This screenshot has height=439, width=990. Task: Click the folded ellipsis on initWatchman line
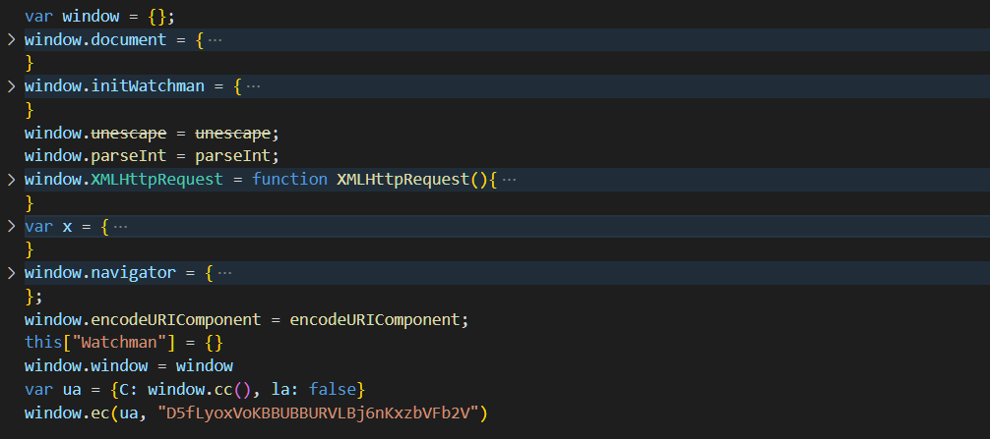[x=253, y=86]
